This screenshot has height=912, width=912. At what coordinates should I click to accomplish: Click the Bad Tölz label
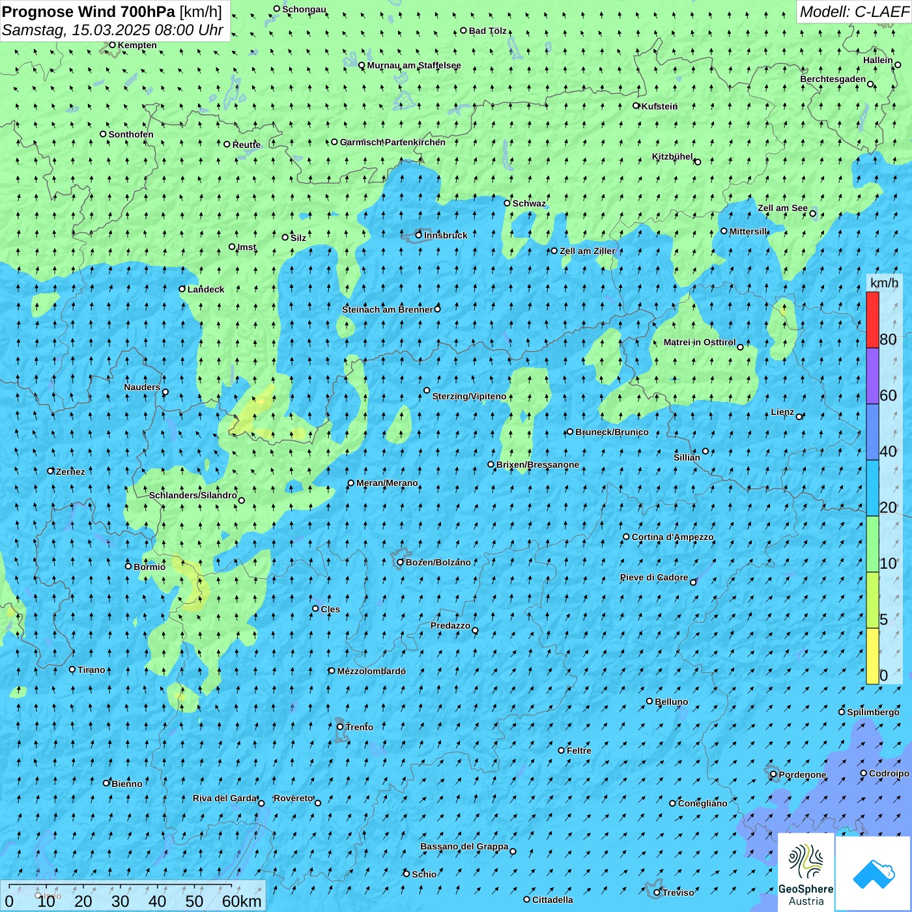pyautogui.click(x=488, y=31)
